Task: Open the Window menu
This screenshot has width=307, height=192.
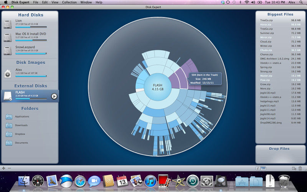Action: pyautogui.click(x=86, y=2)
